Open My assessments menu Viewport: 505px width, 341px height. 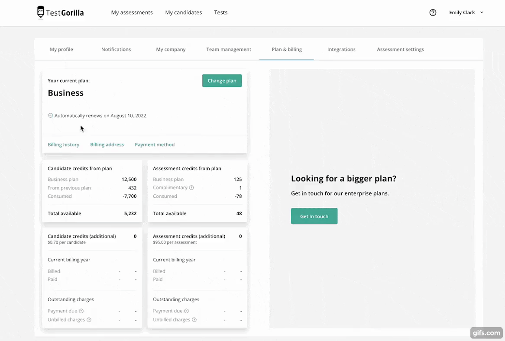click(132, 13)
